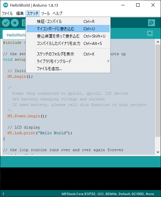The height and width of the screenshot is (197, 161).
Task: Click the 'If used battery' comment line
Action: [x=80, y=105]
